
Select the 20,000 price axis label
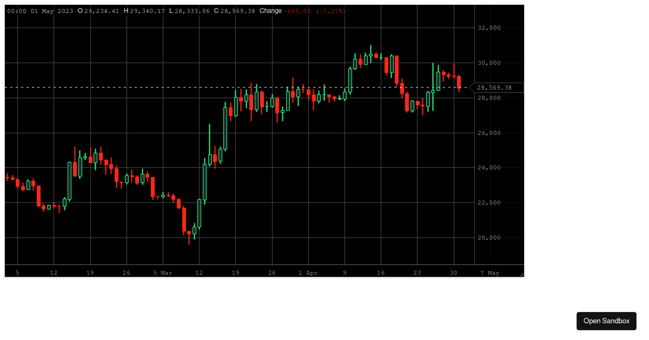click(489, 237)
